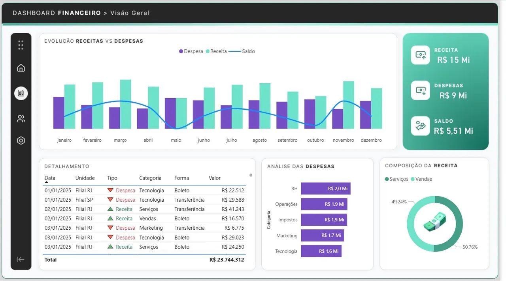Click the agosto month axis label
The width and height of the screenshot is (506, 281).
[260, 140]
